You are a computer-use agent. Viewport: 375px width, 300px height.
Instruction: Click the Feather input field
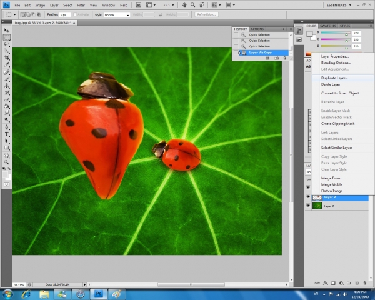65,15
